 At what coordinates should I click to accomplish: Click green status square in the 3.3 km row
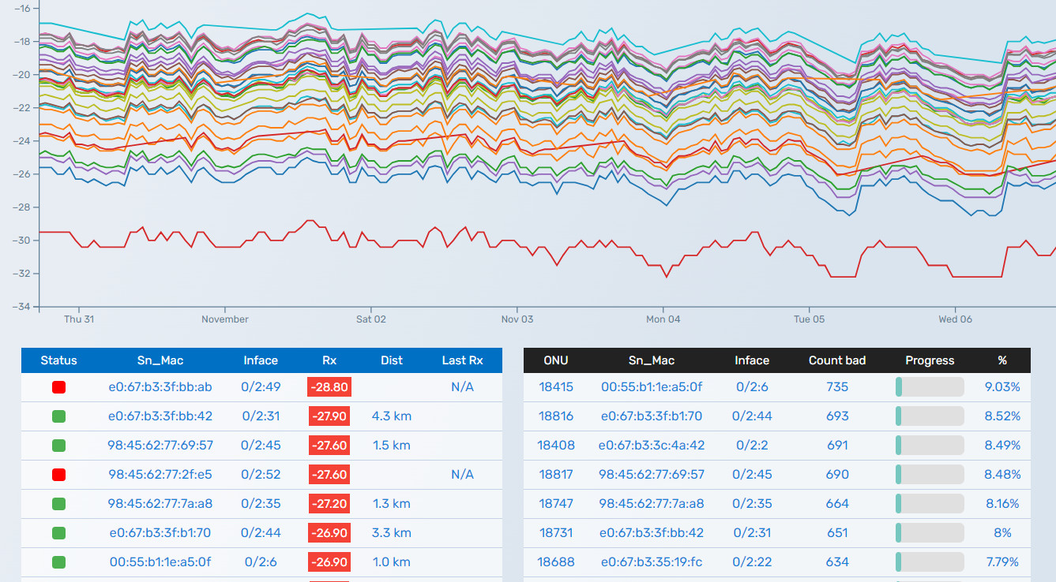tap(58, 533)
